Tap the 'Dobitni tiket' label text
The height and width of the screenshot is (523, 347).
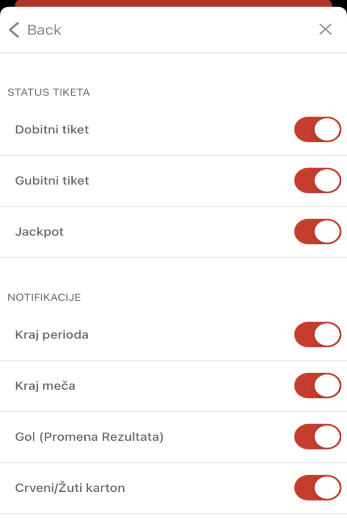(x=52, y=130)
